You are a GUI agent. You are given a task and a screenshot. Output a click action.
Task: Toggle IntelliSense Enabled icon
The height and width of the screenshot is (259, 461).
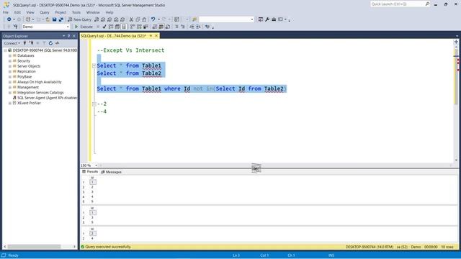(124, 27)
